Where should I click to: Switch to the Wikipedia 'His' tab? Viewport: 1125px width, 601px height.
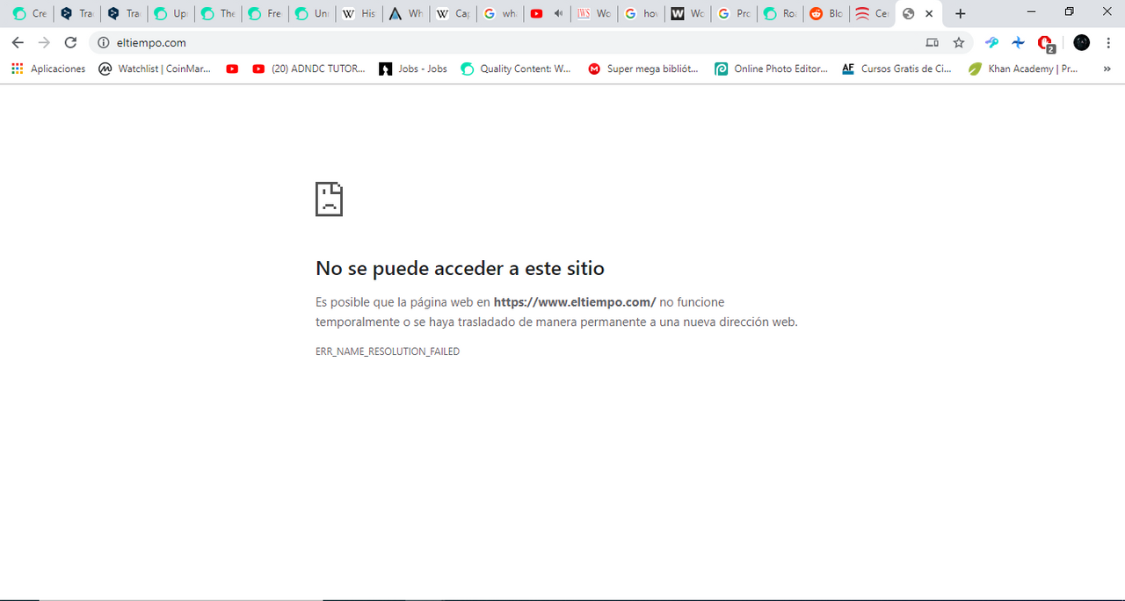pyautogui.click(x=359, y=14)
